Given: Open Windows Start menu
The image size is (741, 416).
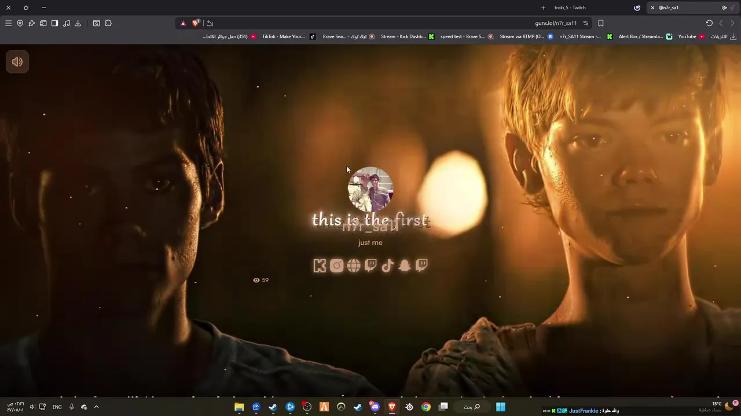Looking at the screenshot, I should pyautogui.click(x=501, y=407).
